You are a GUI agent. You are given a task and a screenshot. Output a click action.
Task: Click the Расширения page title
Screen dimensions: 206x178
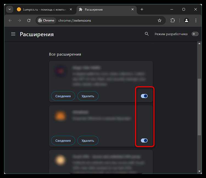tap(37, 34)
